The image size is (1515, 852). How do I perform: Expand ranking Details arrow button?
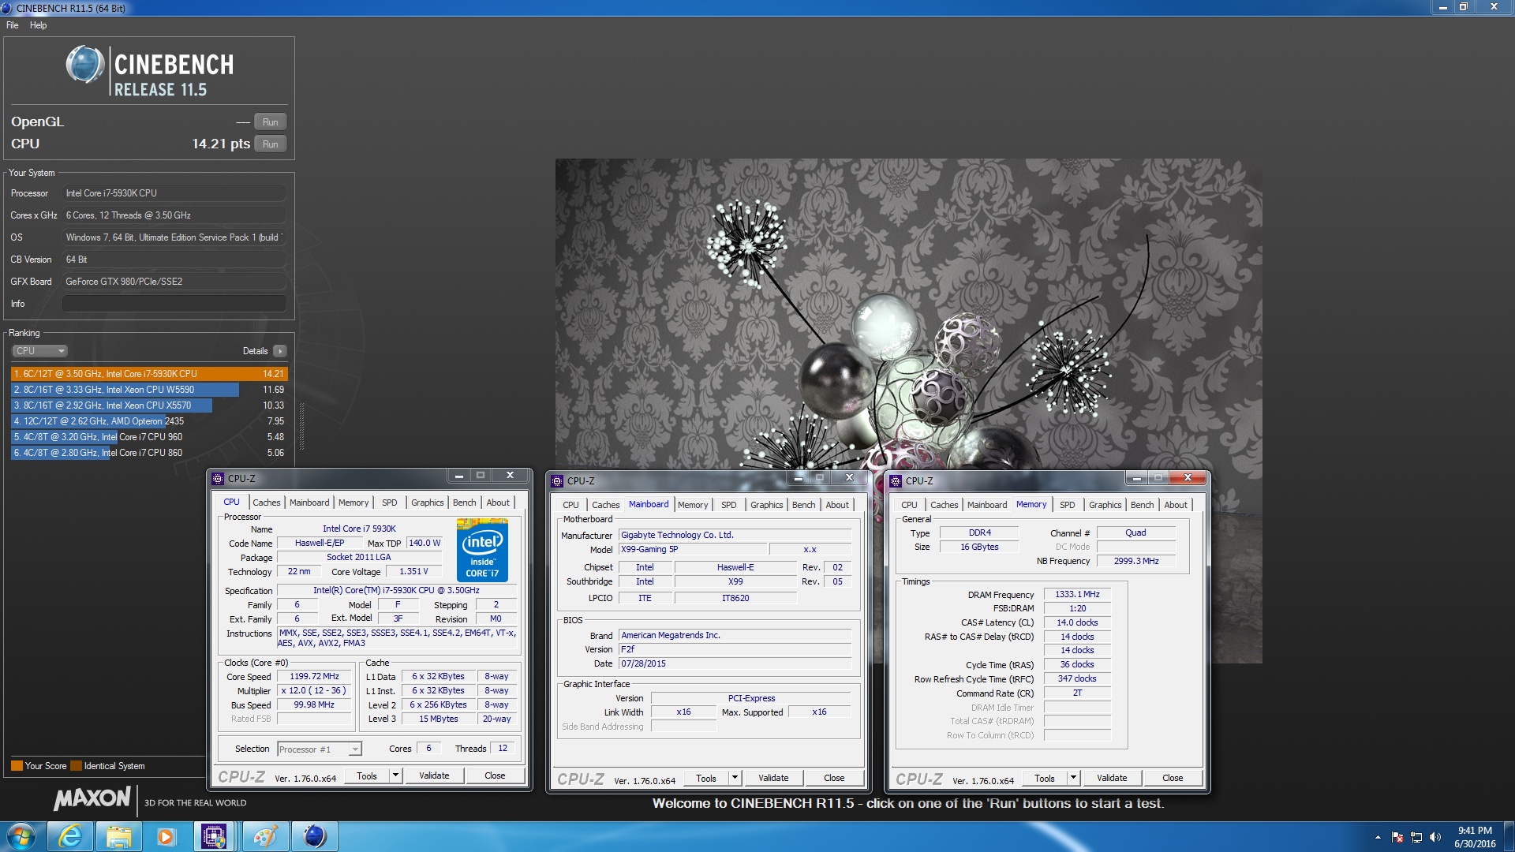tap(279, 351)
